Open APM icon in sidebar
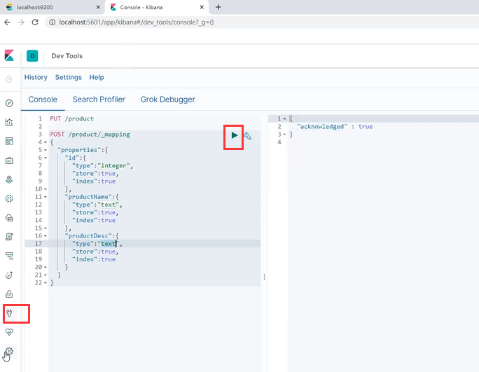479x372 pixels. 9,256
